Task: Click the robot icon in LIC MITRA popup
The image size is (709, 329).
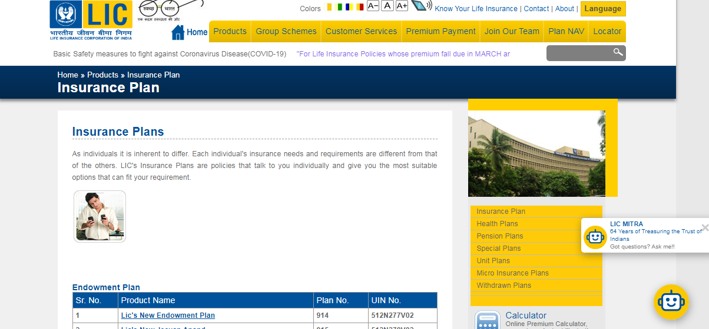Action: [x=595, y=237]
